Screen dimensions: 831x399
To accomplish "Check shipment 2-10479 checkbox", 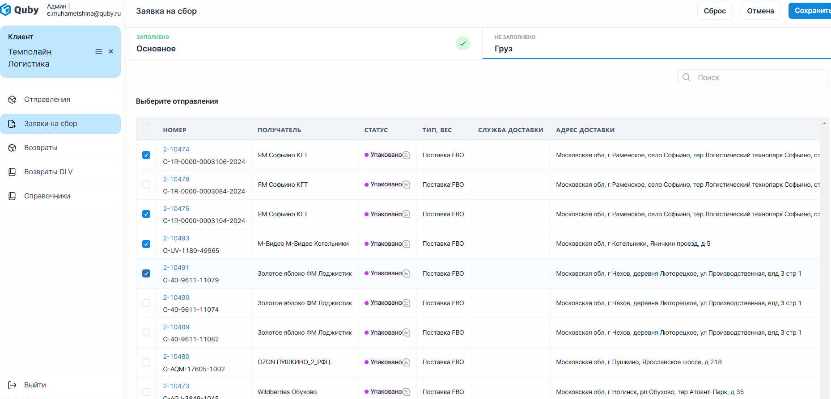I will [x=146, y=185].
